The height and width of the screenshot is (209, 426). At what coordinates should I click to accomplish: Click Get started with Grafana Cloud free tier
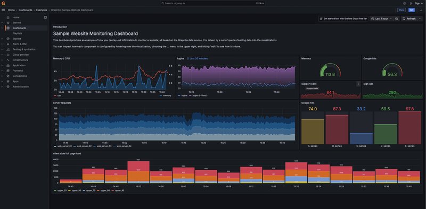pyautogui.click(x=343, y=19)
